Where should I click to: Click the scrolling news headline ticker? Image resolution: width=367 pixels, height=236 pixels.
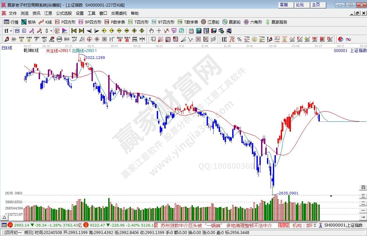pyautogui.click(x=216, y=225)
